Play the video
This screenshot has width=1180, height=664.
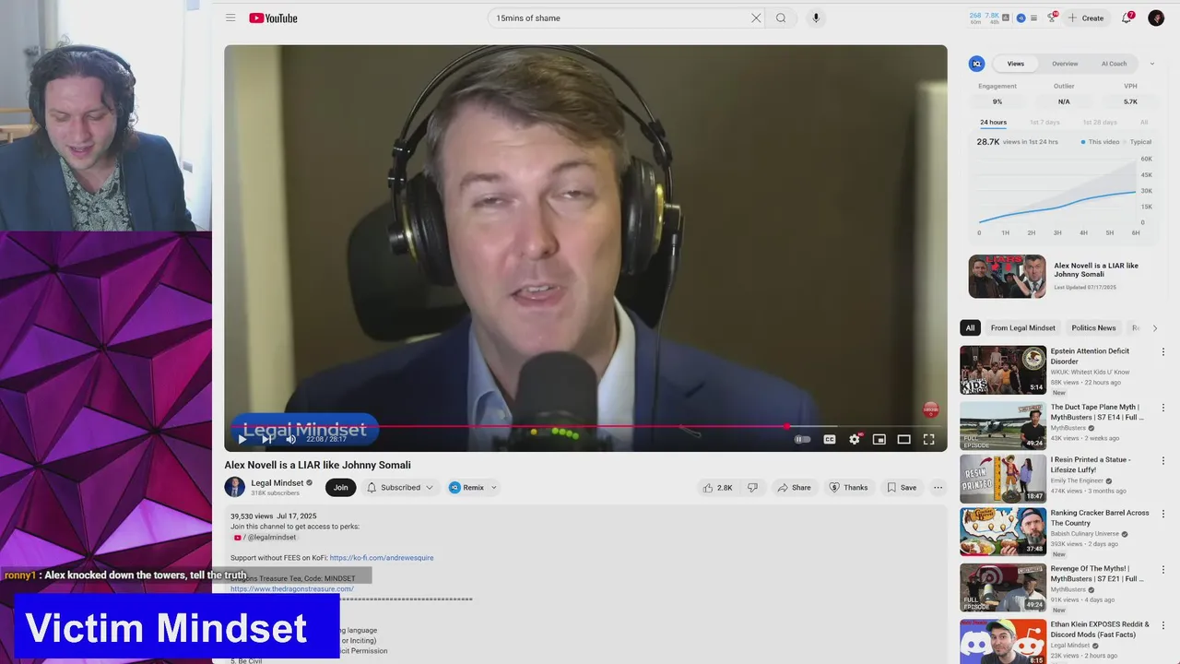coord(242,439)
